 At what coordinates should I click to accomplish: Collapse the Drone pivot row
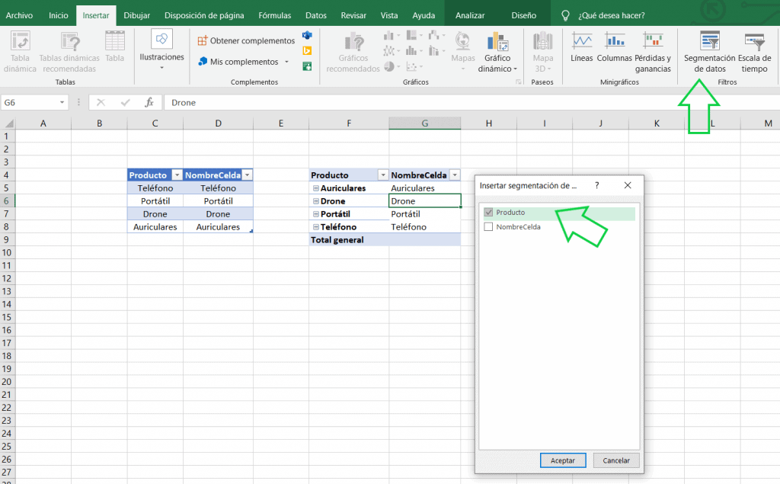[x=316, y=201]
